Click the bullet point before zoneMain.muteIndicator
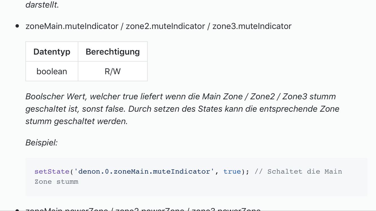 17,26
